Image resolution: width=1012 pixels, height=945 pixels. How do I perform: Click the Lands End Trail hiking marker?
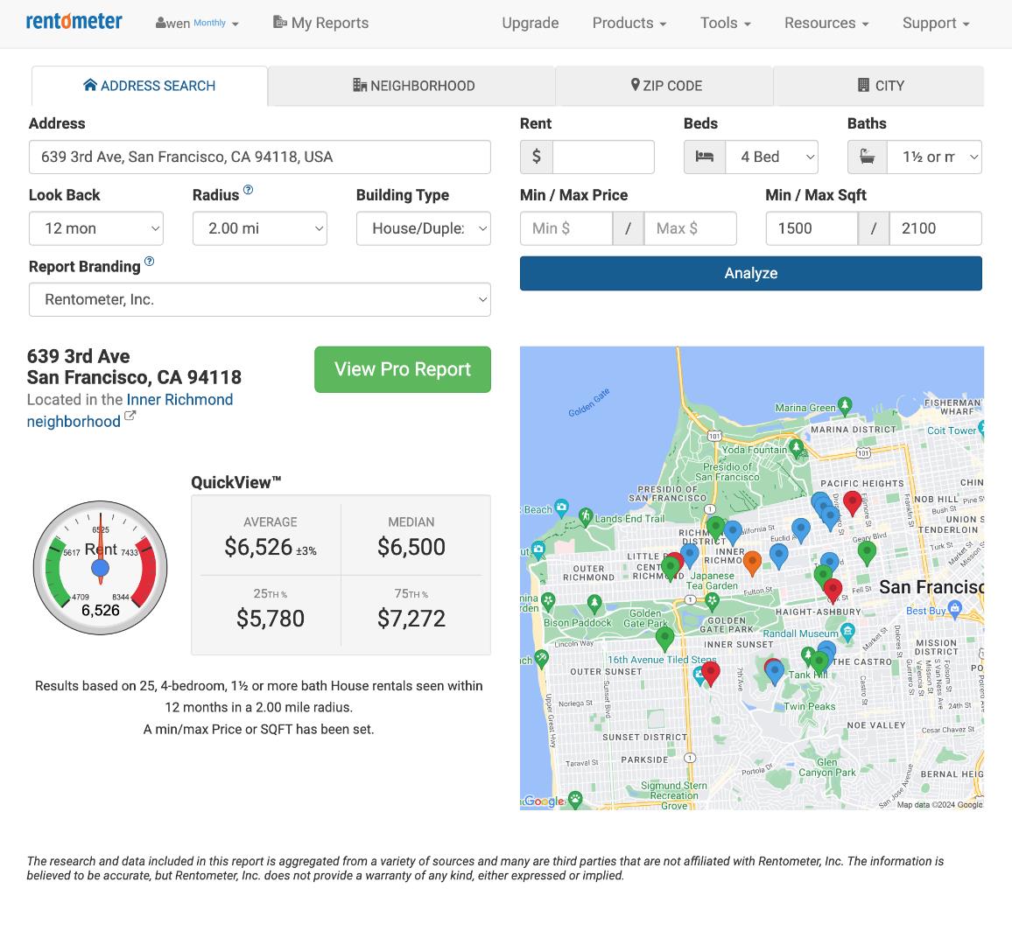coord(586,517)
